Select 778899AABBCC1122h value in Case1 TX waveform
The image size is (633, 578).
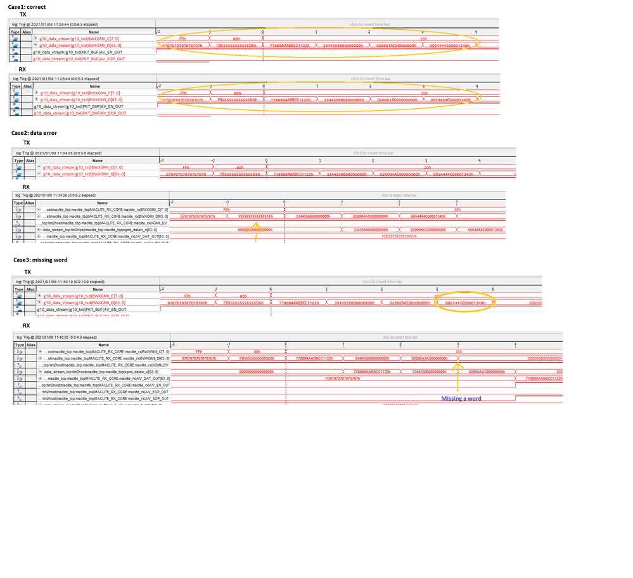pyautogui.click(x=290, y=46)
